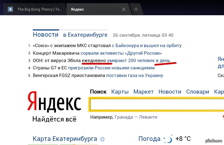Screen dimensions: 224x145
Task: Select the Карты service link
Action: coord(120,92)
